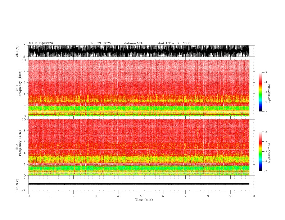The image size is (285, 220).
Task: Click the "ch.3(V)" waveform axis label
Action: pos(17,184)
